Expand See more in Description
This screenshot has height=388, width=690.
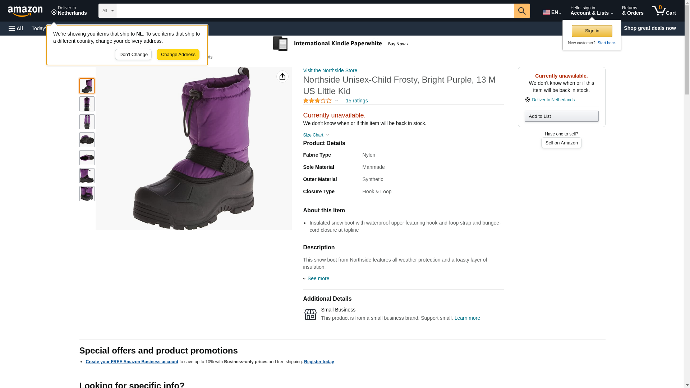click(x=318, y=278)
